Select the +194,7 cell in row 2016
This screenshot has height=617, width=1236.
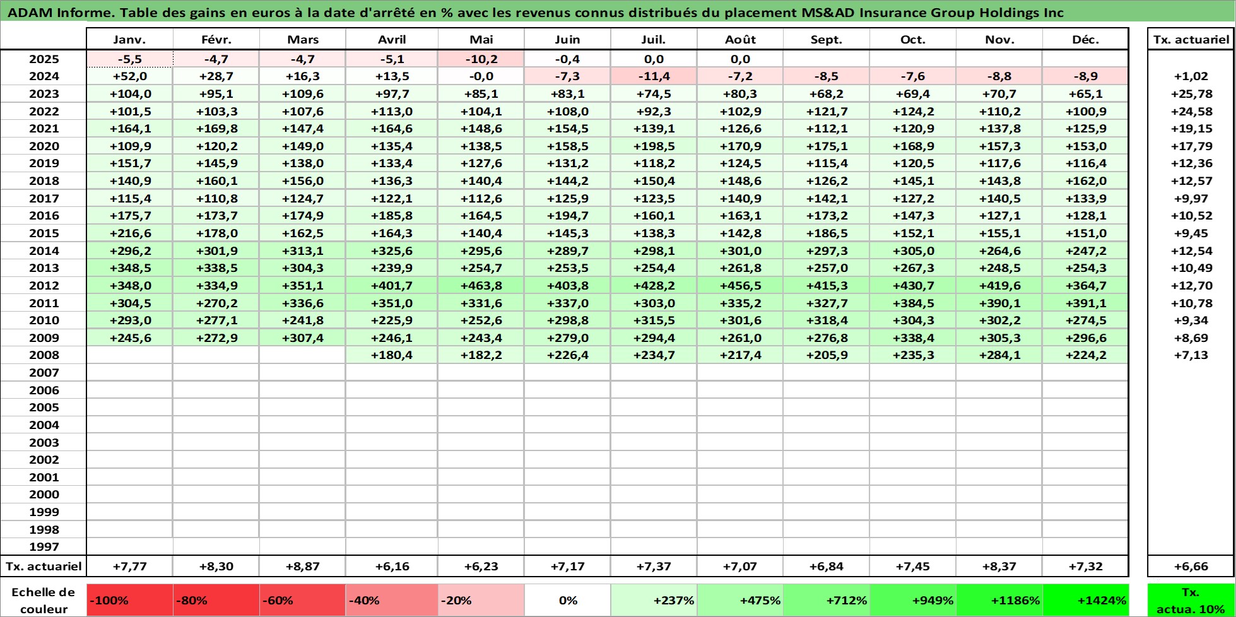click(x=567, y=216)
